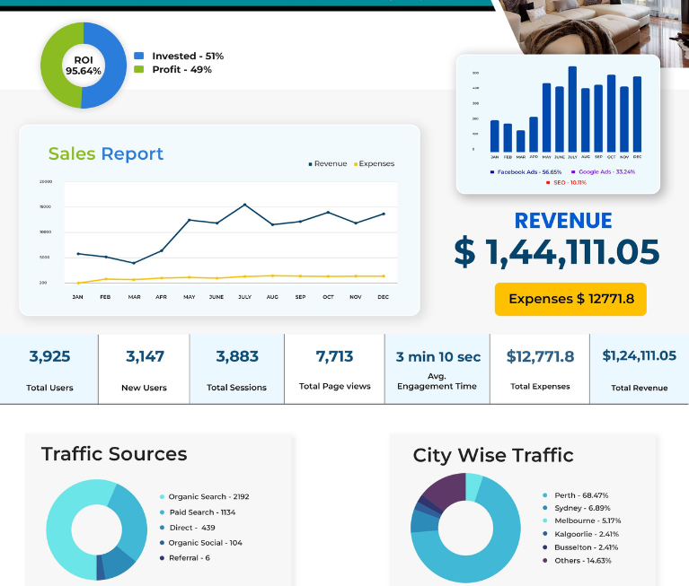Click the green Profit legend swatch

[x=139, y=69]
